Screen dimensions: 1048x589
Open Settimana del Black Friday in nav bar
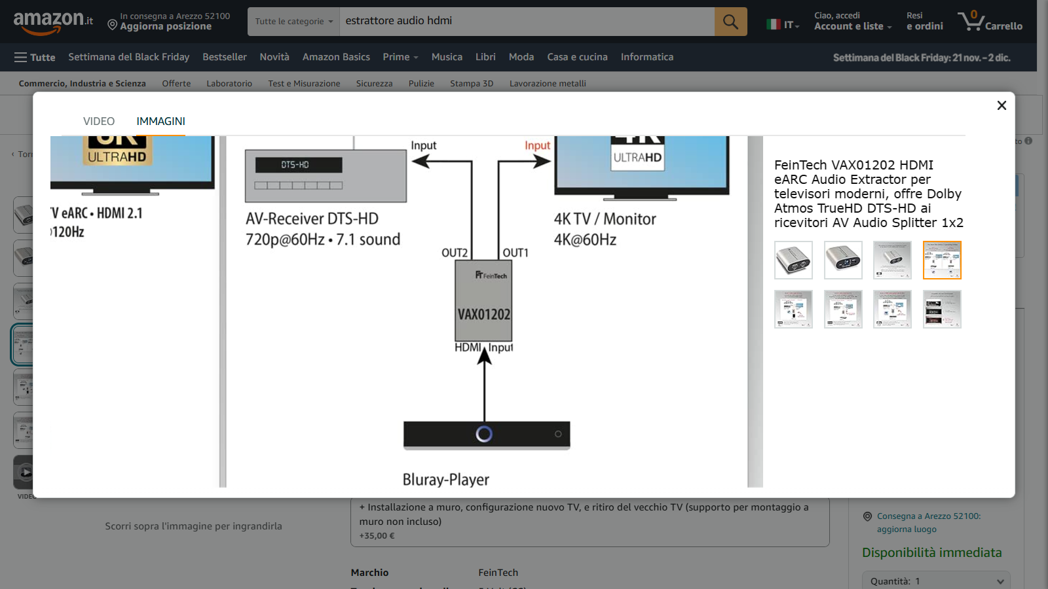click(129, 57)
